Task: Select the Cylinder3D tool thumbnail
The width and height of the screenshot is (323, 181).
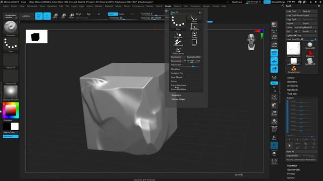Action: 310,61
